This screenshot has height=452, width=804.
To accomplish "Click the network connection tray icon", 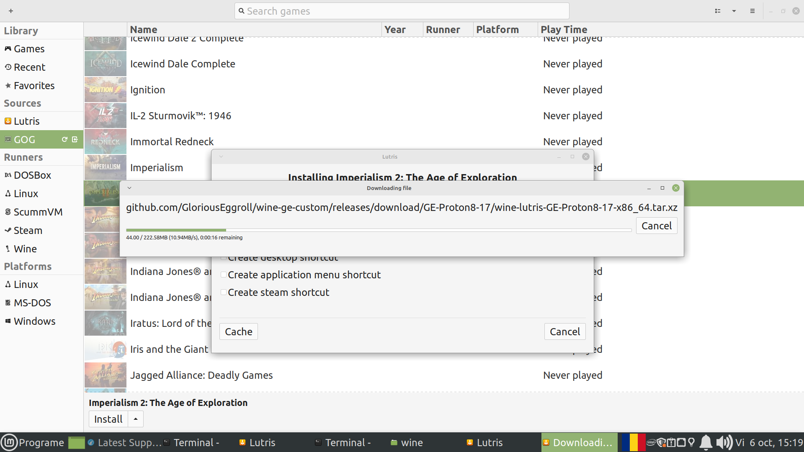I will [681, 442].
